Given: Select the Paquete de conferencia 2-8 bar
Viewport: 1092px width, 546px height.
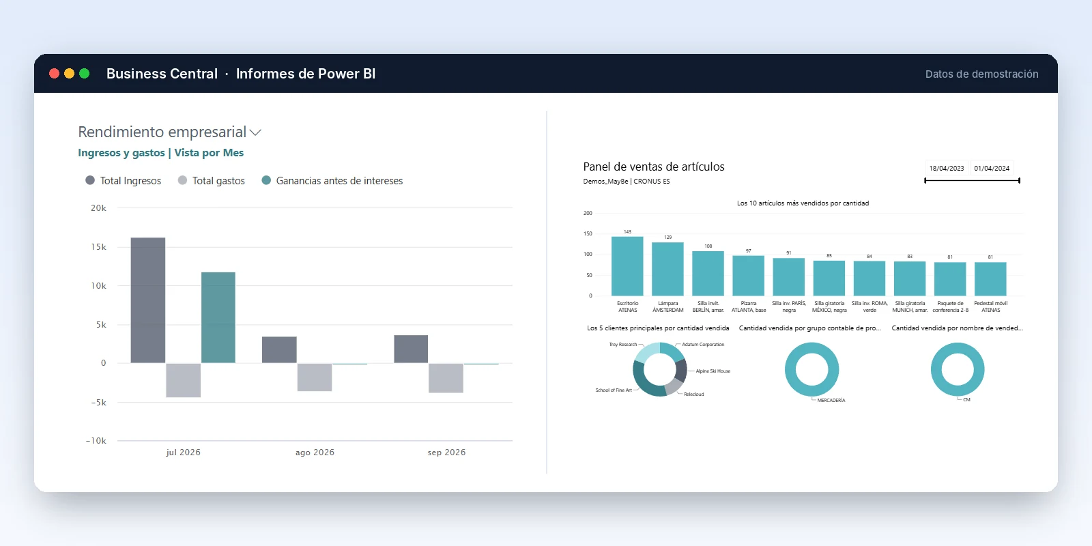Looking at the screenshot, I should point(950,279).
